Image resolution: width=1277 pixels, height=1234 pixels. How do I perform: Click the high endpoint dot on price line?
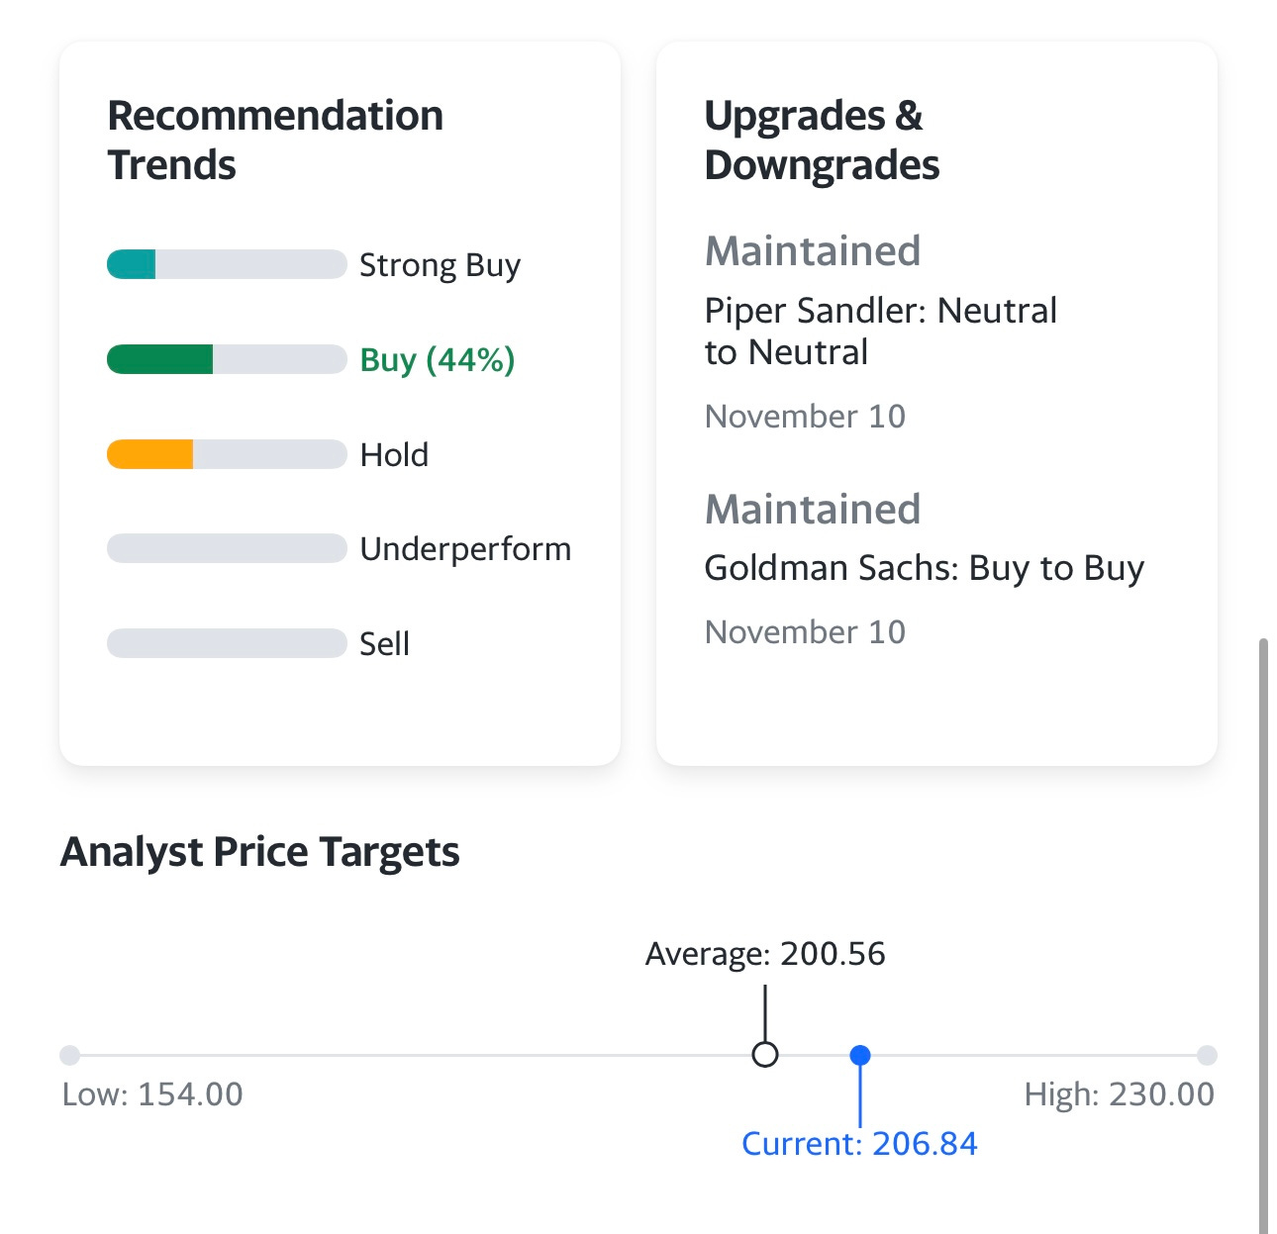tap(1208, 1055)
